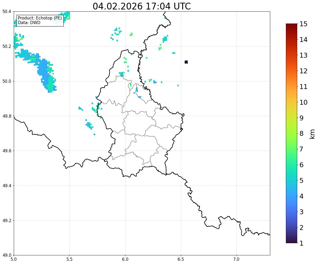The width and height of the screenshot is (318, 264).
Task: Click the colorbar tick label 13
Action: [x=303, y=55]
